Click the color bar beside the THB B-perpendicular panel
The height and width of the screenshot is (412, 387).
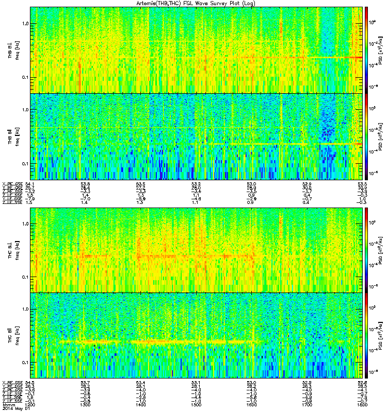(x=366, y=50)
